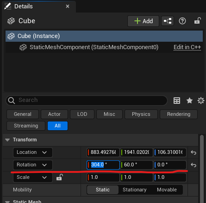Toggle the Scale ratio lock

(60, 177)
